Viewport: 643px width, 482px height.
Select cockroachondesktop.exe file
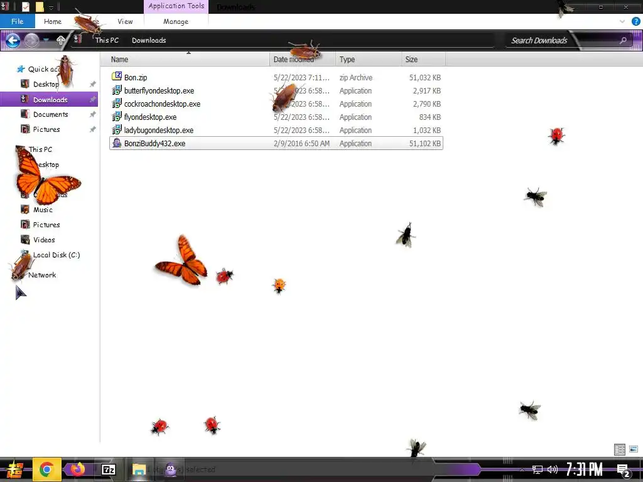(276, 104)
